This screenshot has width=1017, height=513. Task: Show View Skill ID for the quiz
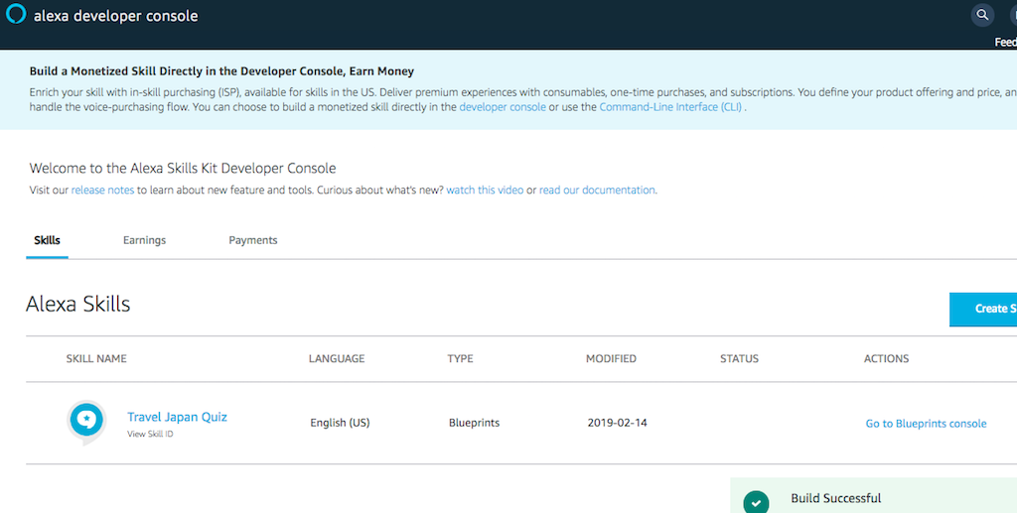point(150,434)
